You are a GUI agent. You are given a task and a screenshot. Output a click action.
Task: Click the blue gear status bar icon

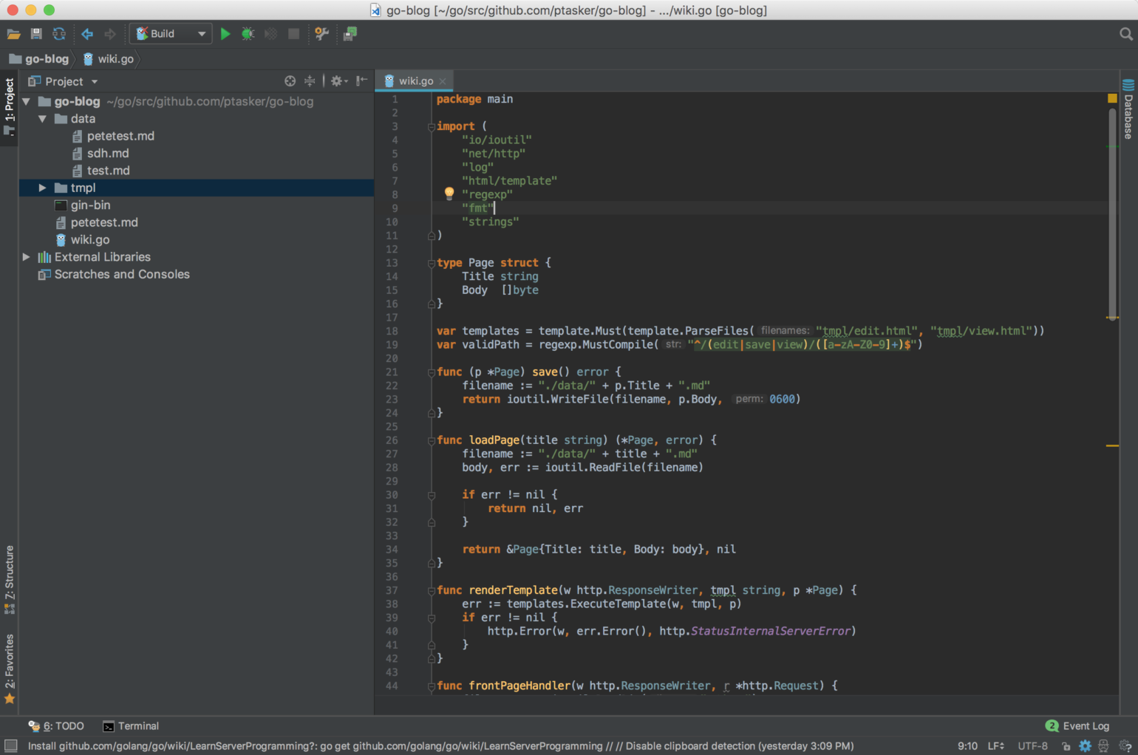pos(1085,746)
